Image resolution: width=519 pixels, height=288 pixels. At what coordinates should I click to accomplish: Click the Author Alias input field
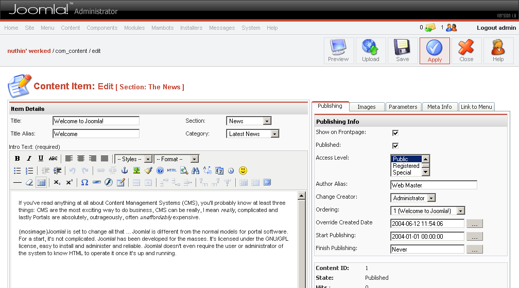point(434,185)
